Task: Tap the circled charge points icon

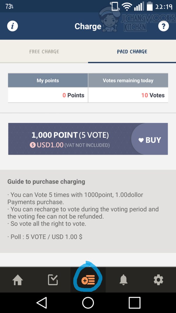Action: (88, 280)
